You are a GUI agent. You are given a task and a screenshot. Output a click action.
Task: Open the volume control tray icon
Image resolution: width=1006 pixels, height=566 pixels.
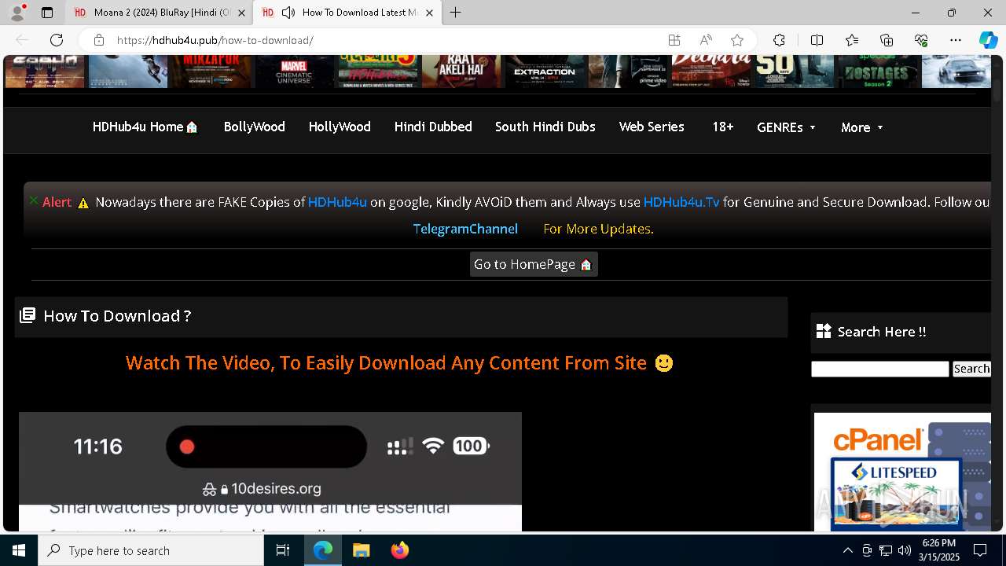[905, 550]
